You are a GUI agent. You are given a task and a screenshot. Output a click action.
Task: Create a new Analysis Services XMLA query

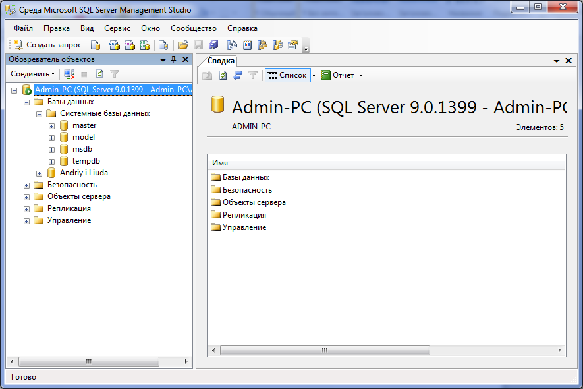[145, 45]
